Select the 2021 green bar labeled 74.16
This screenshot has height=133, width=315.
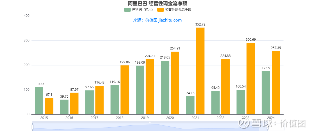coord(190,105)
